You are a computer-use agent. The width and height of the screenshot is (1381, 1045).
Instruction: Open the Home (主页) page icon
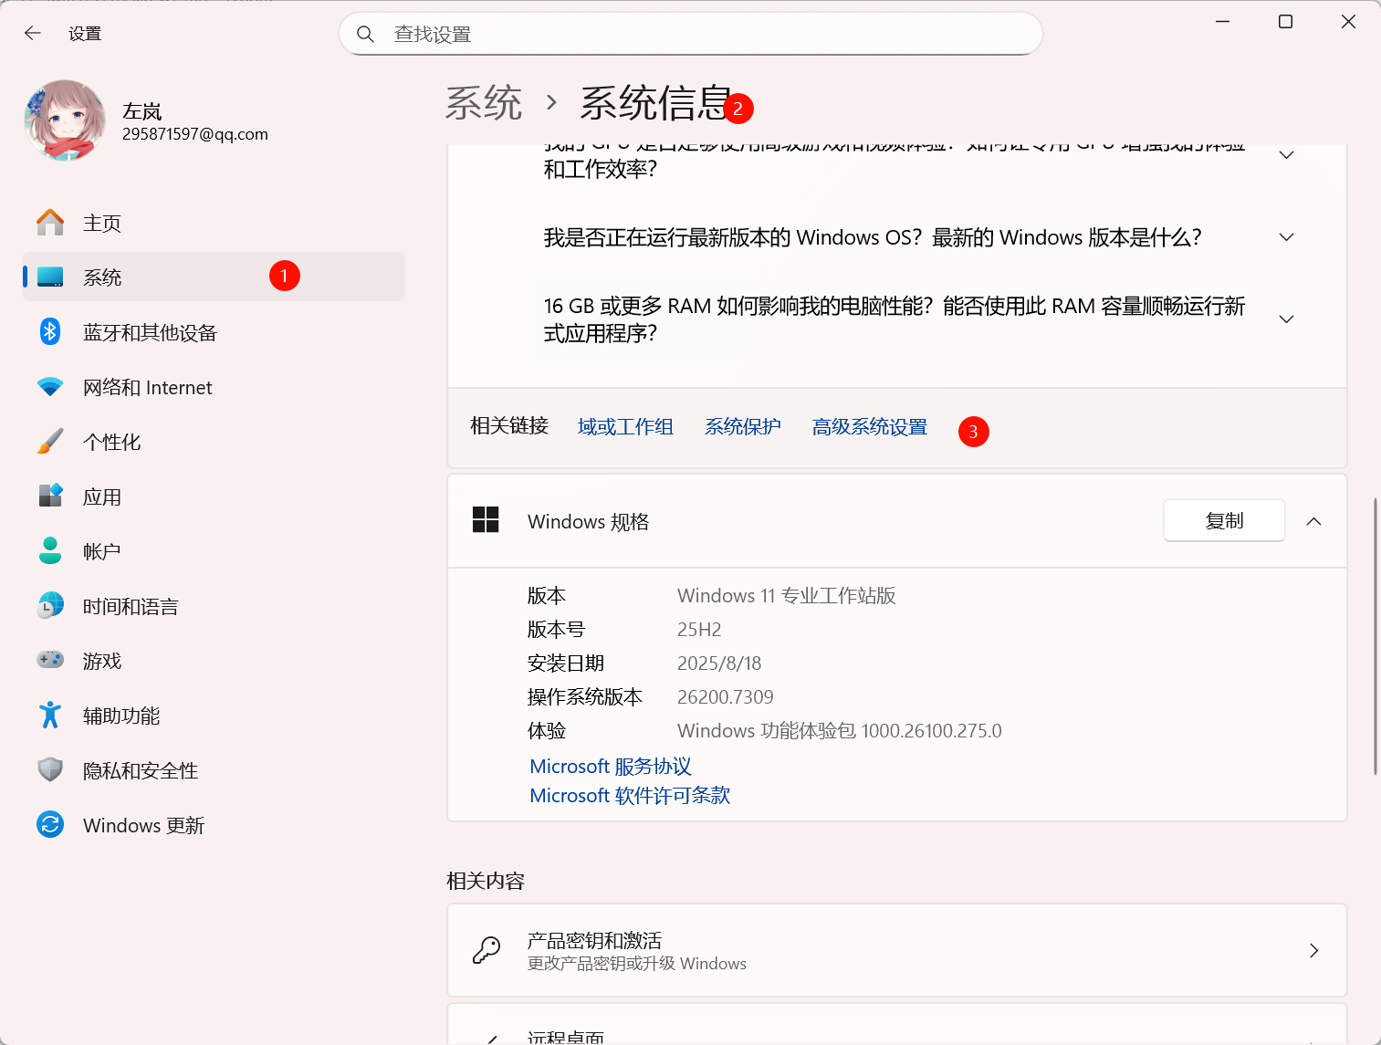(x=50, y=223)
